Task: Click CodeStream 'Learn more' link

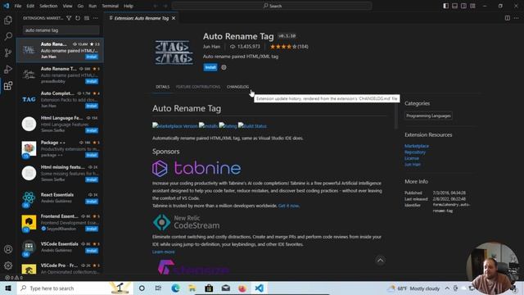Action: coord(164,252)
